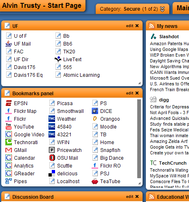This screenshot has height=202, width=189.
Task: Click the OSU Mail red O icon
Action: click(x=52, y=158)
